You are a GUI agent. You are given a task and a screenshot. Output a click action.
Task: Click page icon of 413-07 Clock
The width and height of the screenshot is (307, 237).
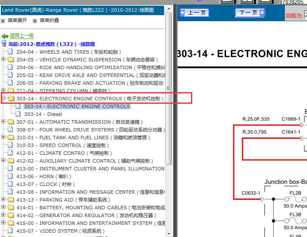pyautogui.click(x=10, y=184)
